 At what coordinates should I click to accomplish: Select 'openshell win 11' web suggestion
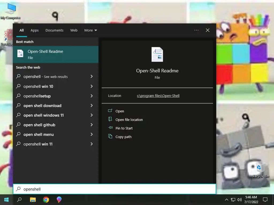click(56, 144)
